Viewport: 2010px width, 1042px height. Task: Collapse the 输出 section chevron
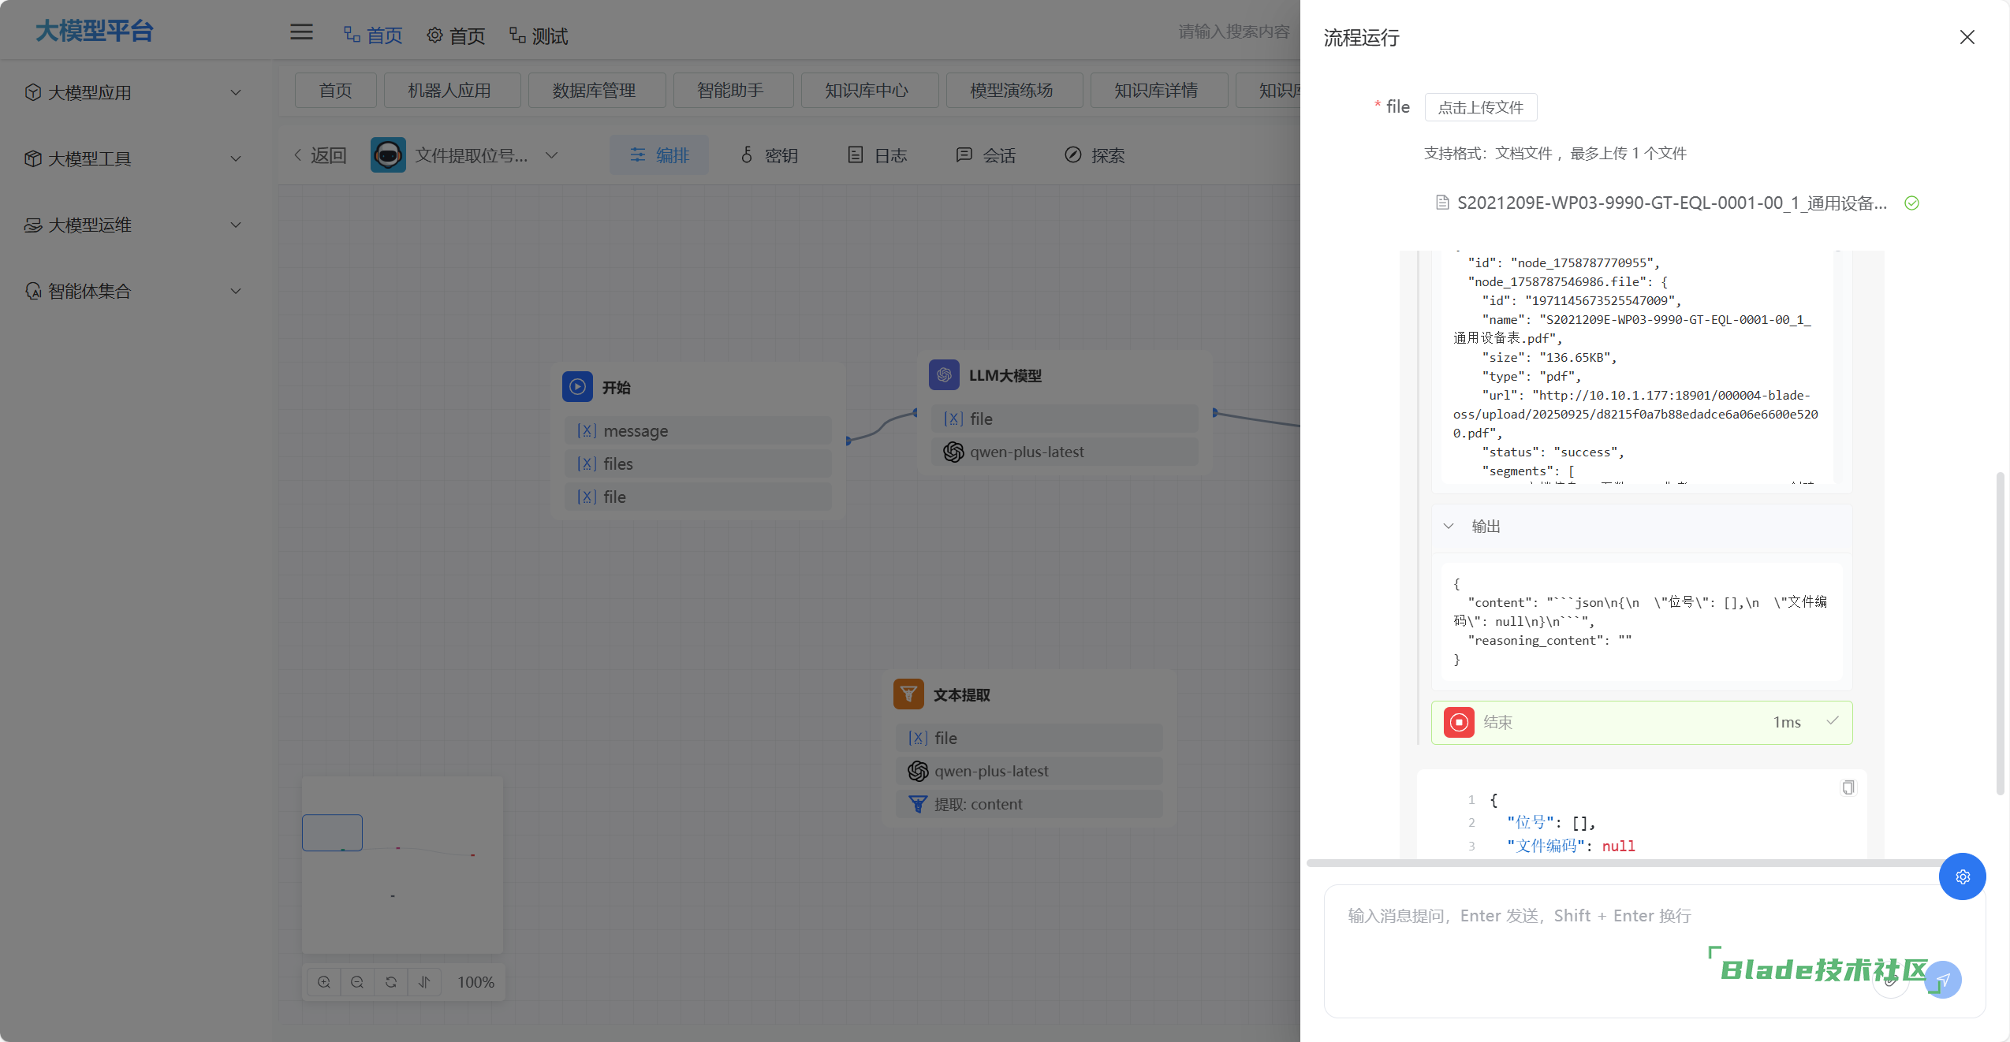pos(1449,526)
